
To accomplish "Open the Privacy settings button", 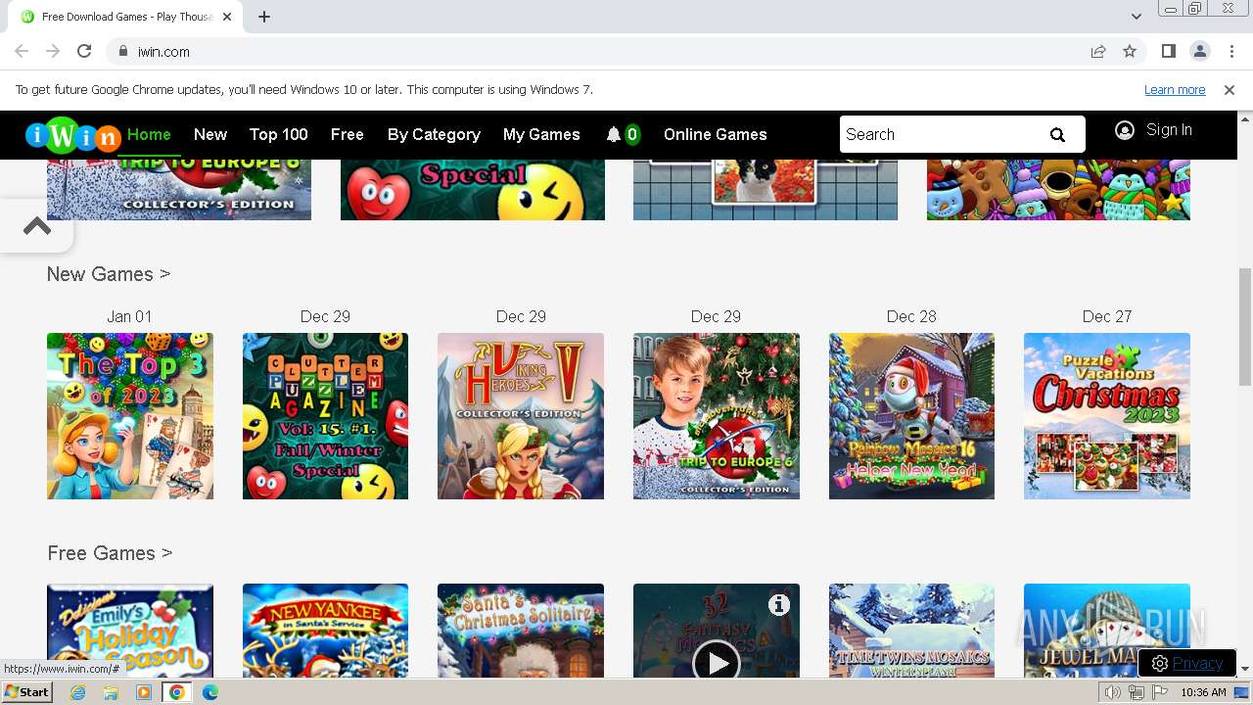I will coord(1187,663).
